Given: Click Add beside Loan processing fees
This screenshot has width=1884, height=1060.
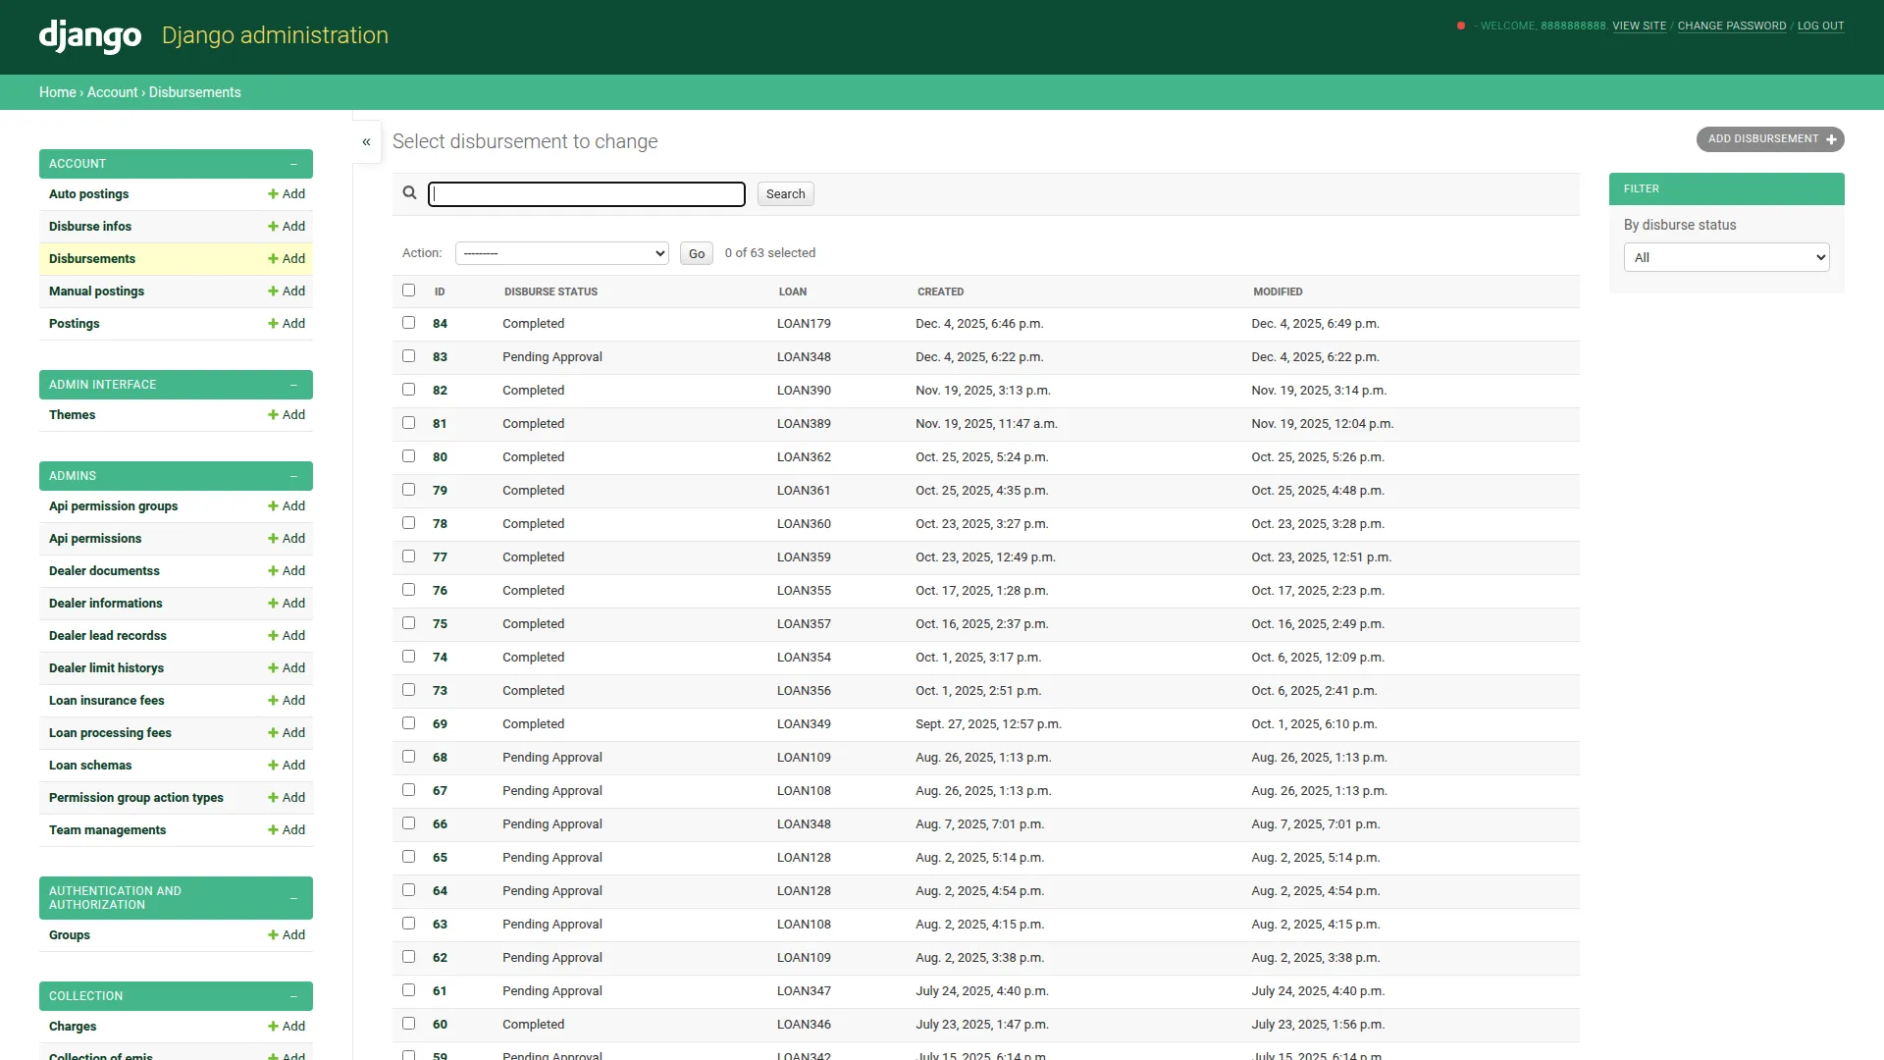Looking at the screenshot, I should pos(286,733).
